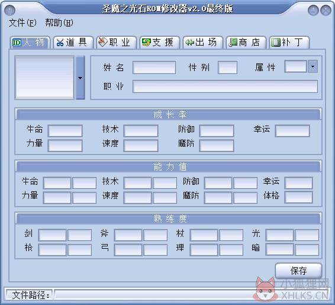Switch to the 补丁 tab

coord(289,42)
